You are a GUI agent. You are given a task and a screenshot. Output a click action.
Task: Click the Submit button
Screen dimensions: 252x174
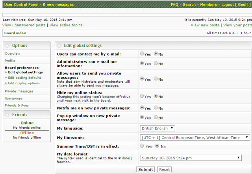pyautogui.click(x=145, y=169)
